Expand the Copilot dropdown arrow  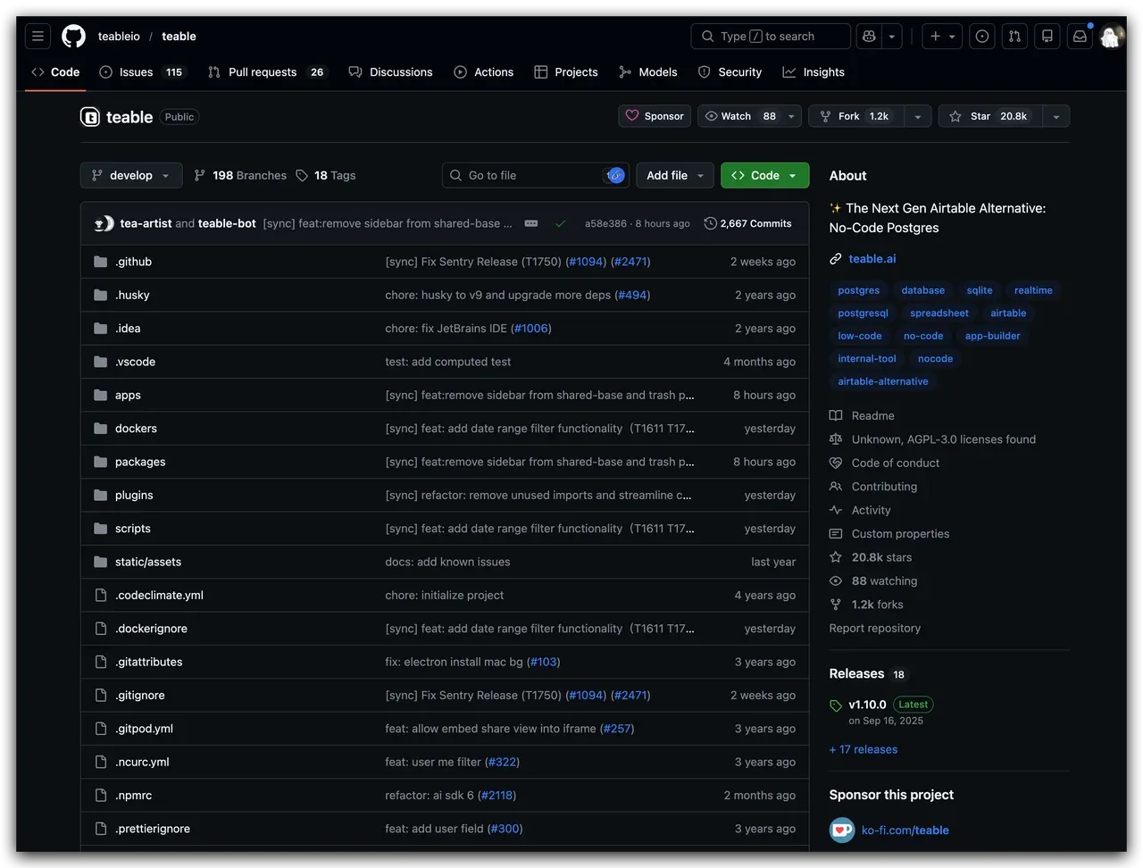[x=891, y=37]
